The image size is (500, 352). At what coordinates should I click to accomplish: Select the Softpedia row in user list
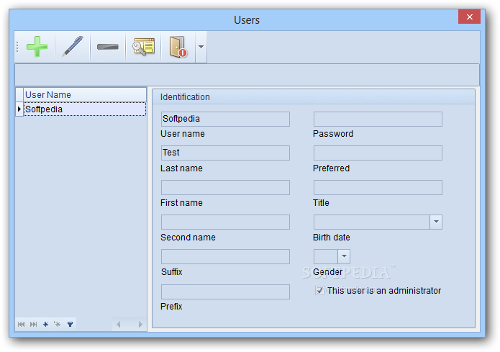(85, 109)
